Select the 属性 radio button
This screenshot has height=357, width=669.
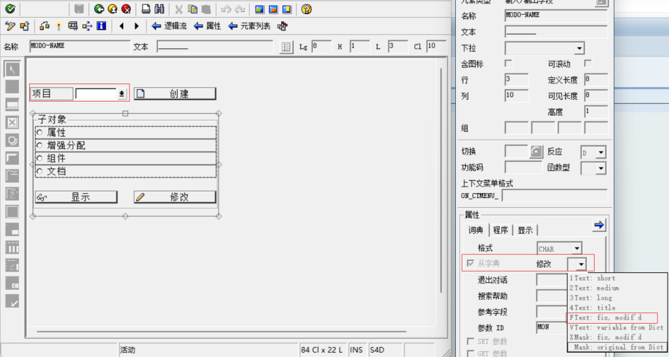coord(40,132)
